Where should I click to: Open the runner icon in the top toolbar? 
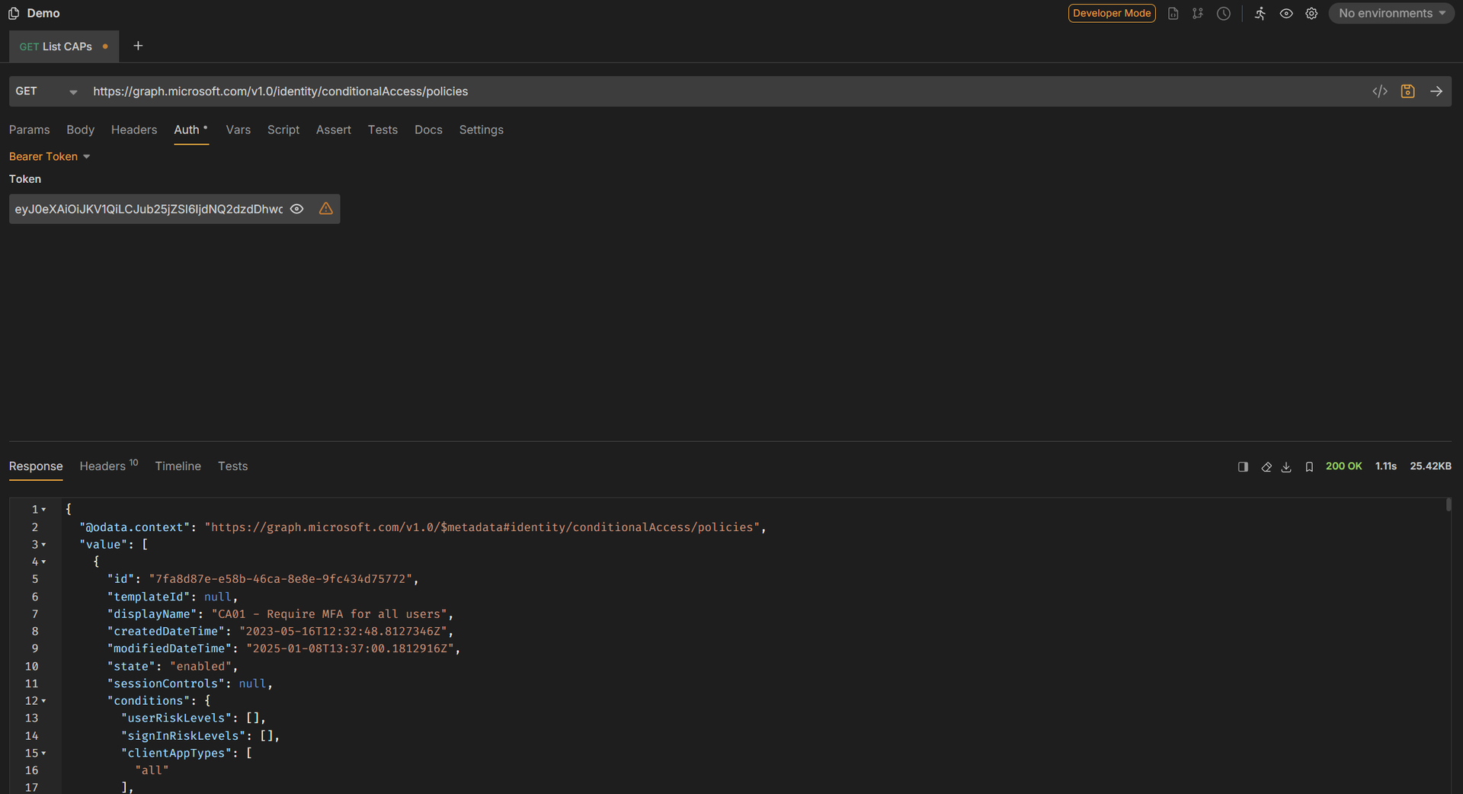(1260, 14)
